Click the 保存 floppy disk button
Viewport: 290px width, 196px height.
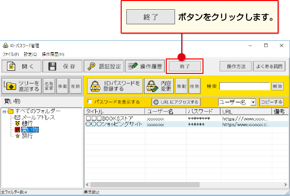click(63, 66)
